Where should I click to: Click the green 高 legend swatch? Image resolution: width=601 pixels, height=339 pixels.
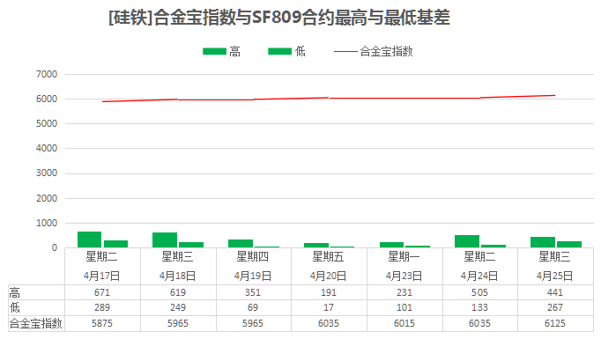(x=214, y=51)
